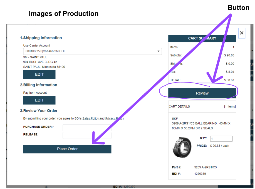Close the checkout dialog with the X

(x=241, y=33)
